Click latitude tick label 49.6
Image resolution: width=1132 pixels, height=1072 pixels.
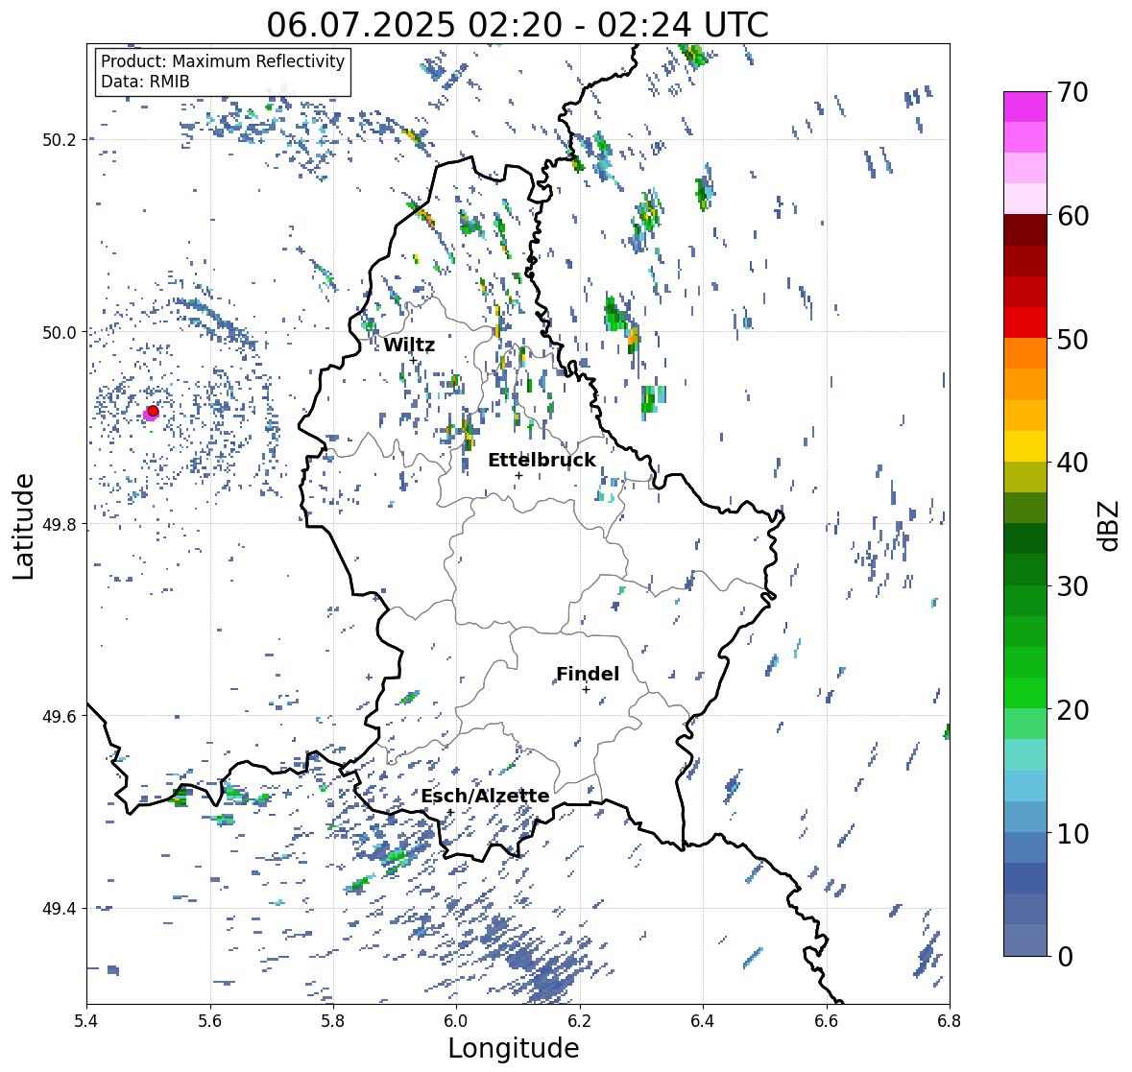[60, 716]
